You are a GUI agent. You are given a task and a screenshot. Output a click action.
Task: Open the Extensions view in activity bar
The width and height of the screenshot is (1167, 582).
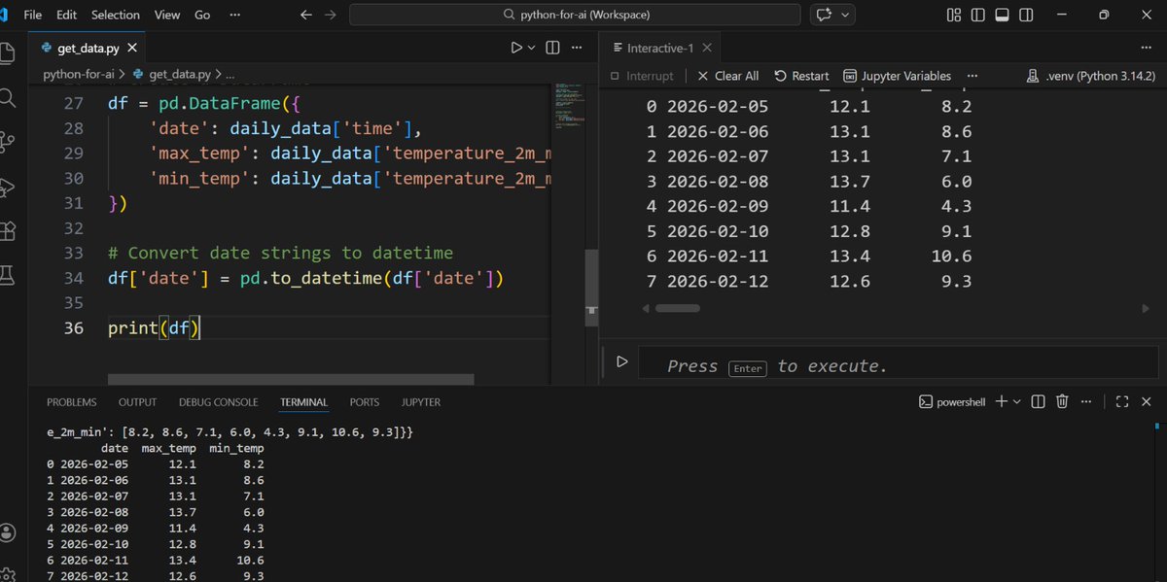click(x=8, y=231)
